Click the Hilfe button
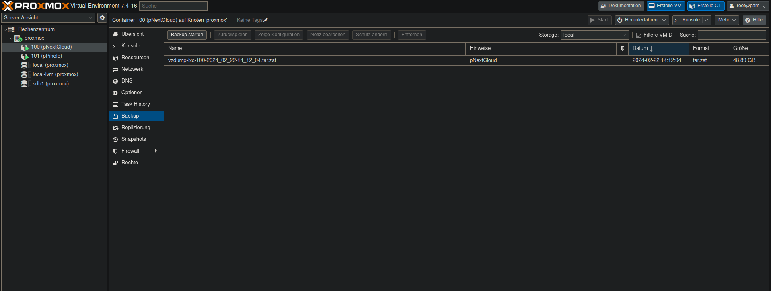The width and height of the screenshot is (771, 291). click(754, 20)
